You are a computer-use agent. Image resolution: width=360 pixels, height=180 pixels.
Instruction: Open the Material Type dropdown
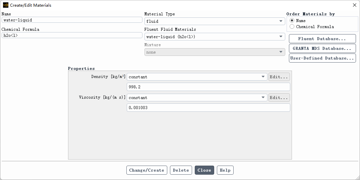click(x=215, y=21)
